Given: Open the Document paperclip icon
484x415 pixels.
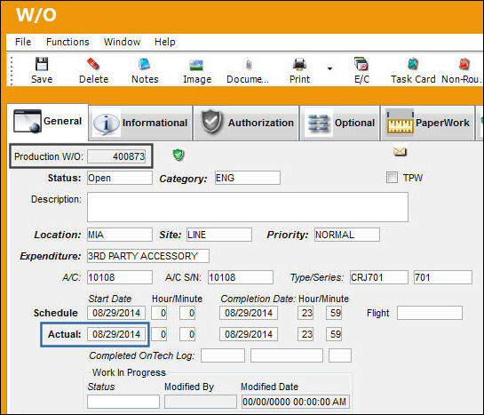Looking at the screenshot, I should pyautogui.click(x=249, y=65).
